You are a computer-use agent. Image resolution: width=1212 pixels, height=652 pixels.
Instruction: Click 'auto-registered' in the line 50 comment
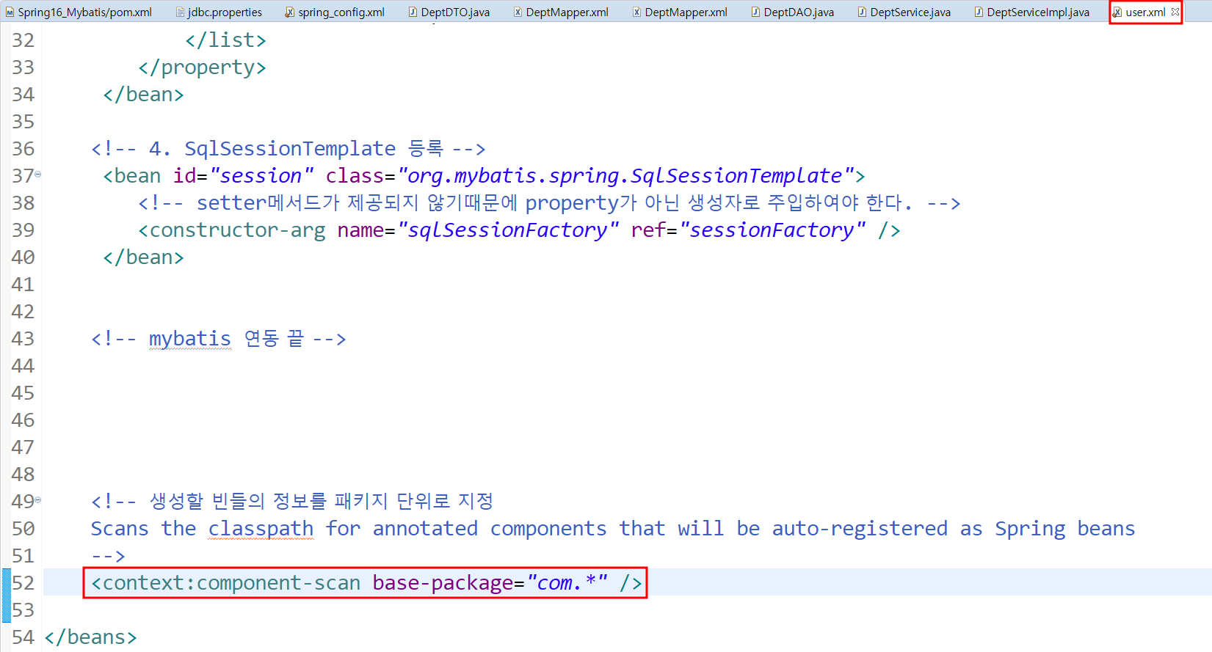(860, 529)
